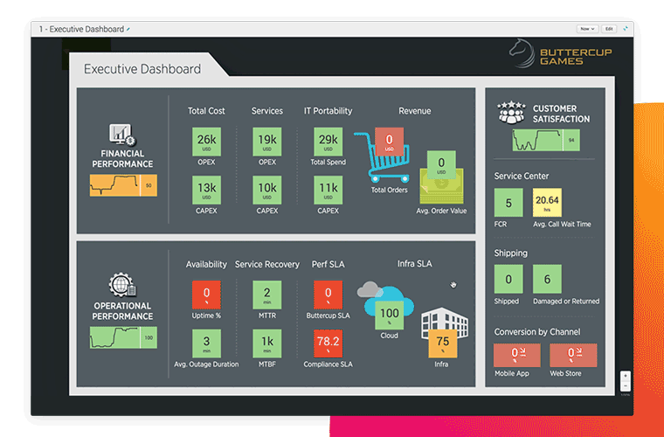The height and width of the screenshot is (437, 664).
Task: Click the pencil icon beside dashboard title
Action: point(128,29)
